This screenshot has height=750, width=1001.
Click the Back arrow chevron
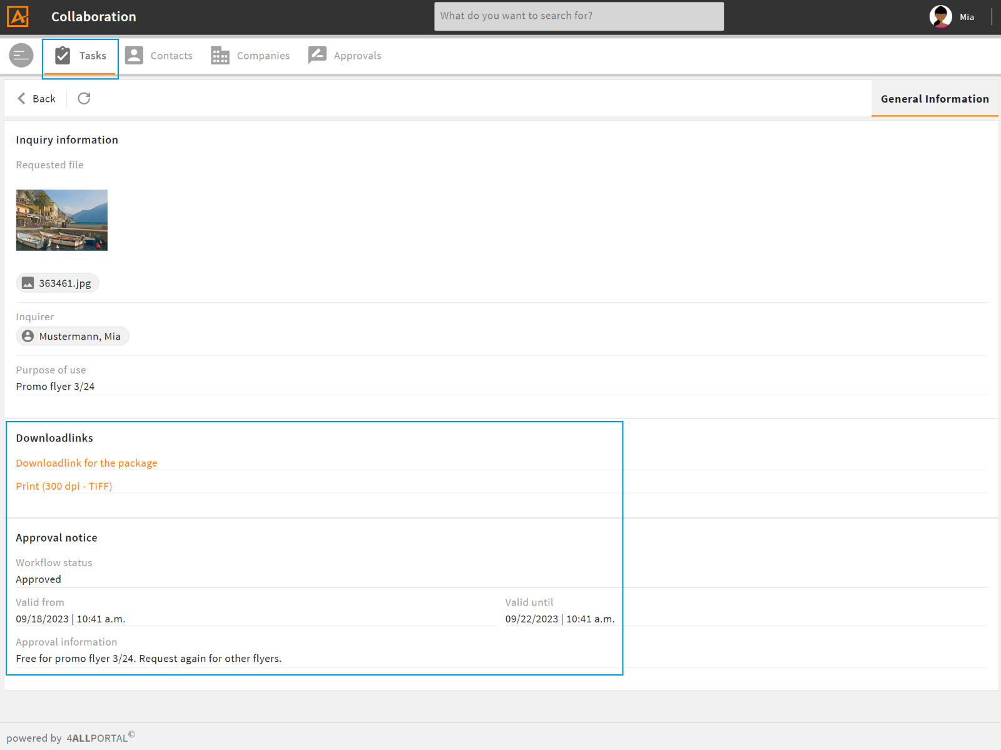(x=22, y=98)
